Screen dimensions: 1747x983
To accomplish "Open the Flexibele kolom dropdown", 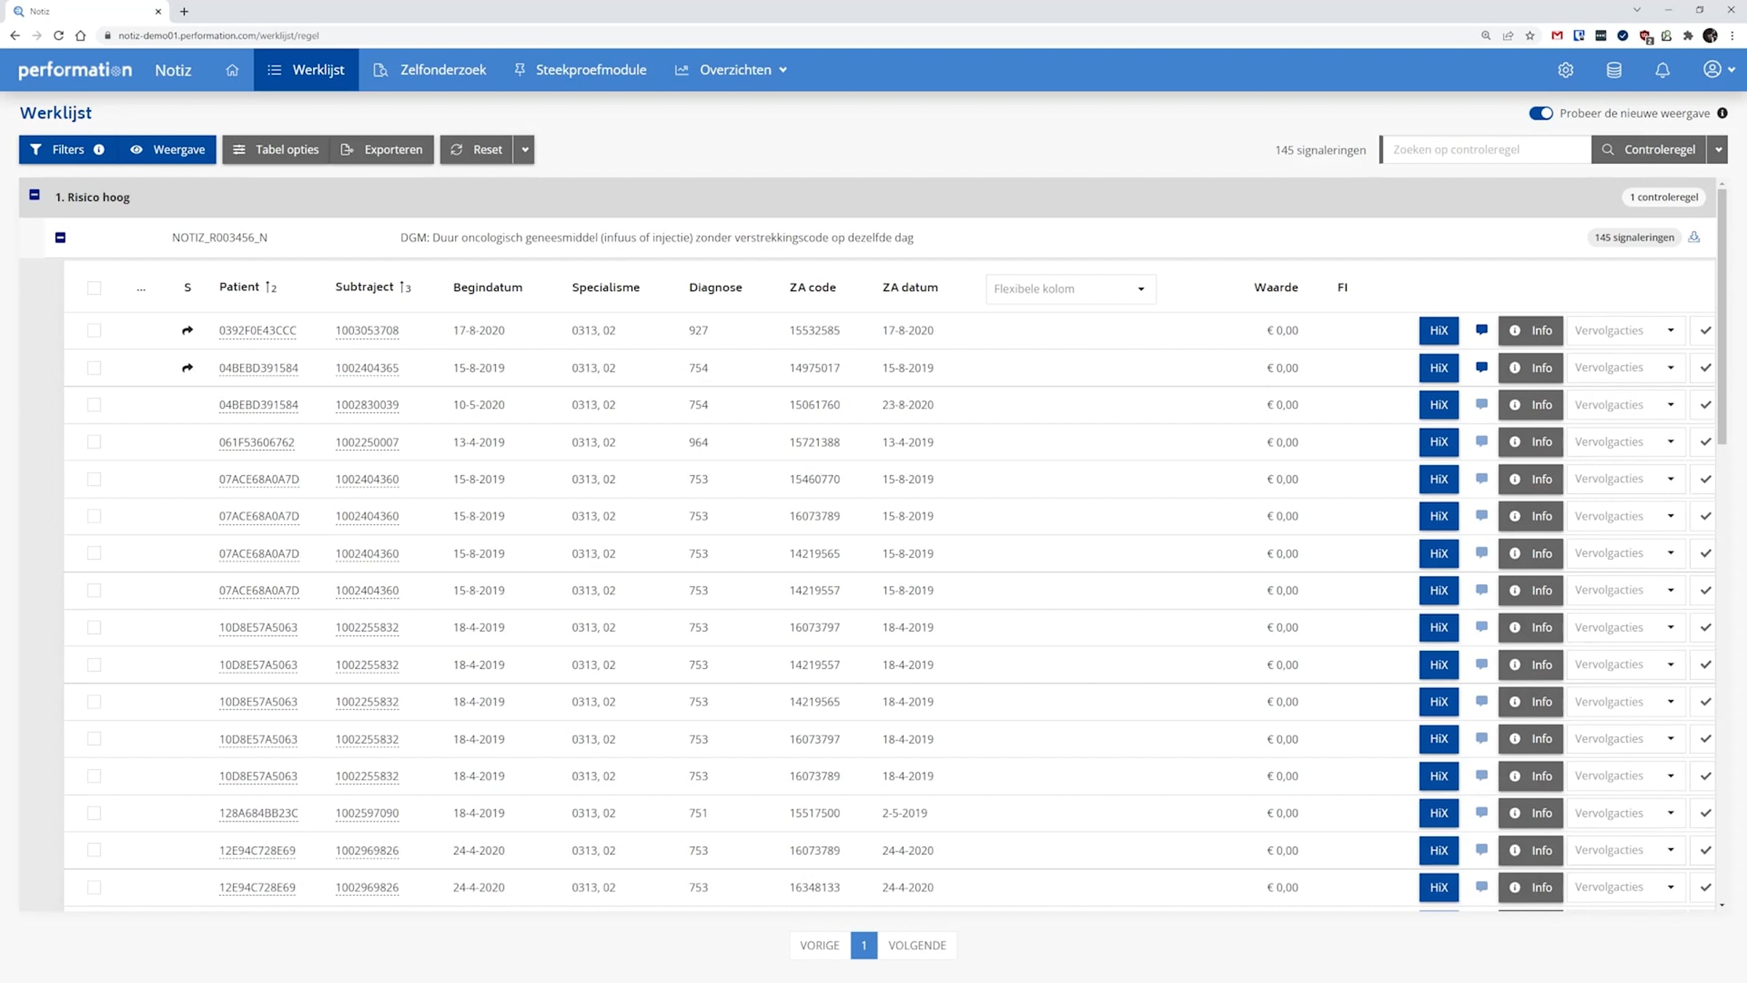I will pyautogui.click(x=1071, y=288).
